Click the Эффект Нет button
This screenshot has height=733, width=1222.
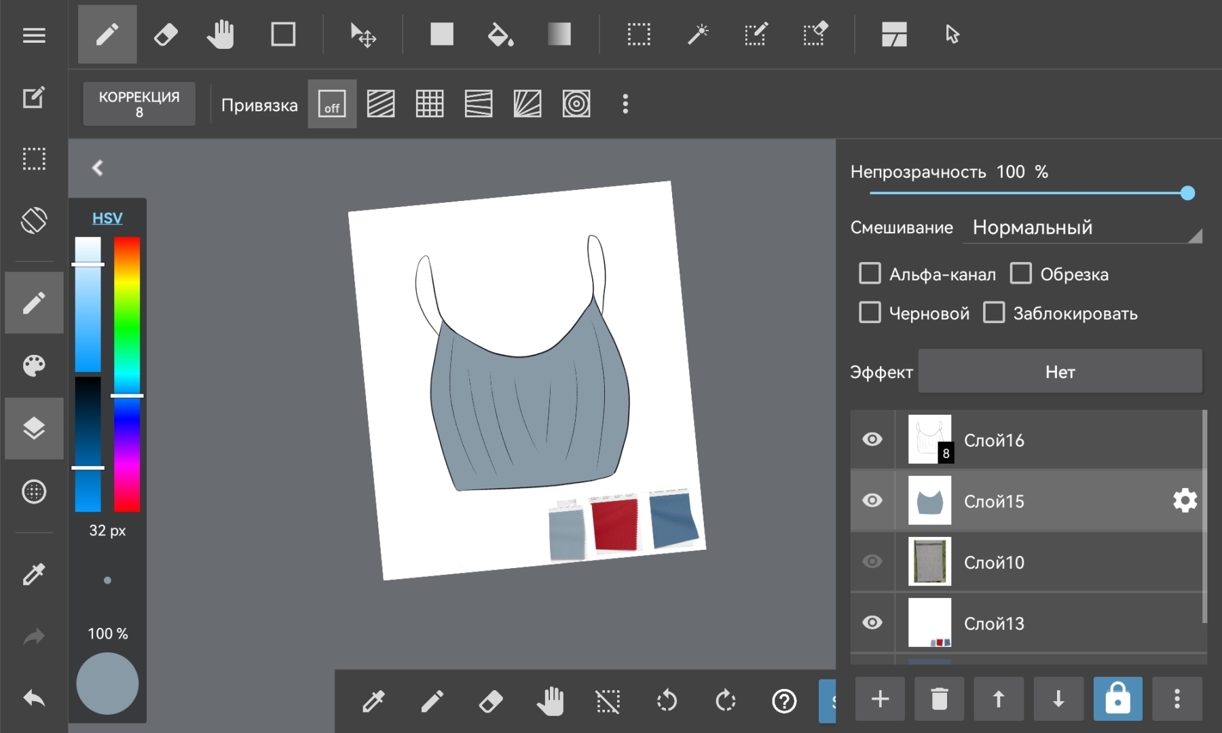1060,371
